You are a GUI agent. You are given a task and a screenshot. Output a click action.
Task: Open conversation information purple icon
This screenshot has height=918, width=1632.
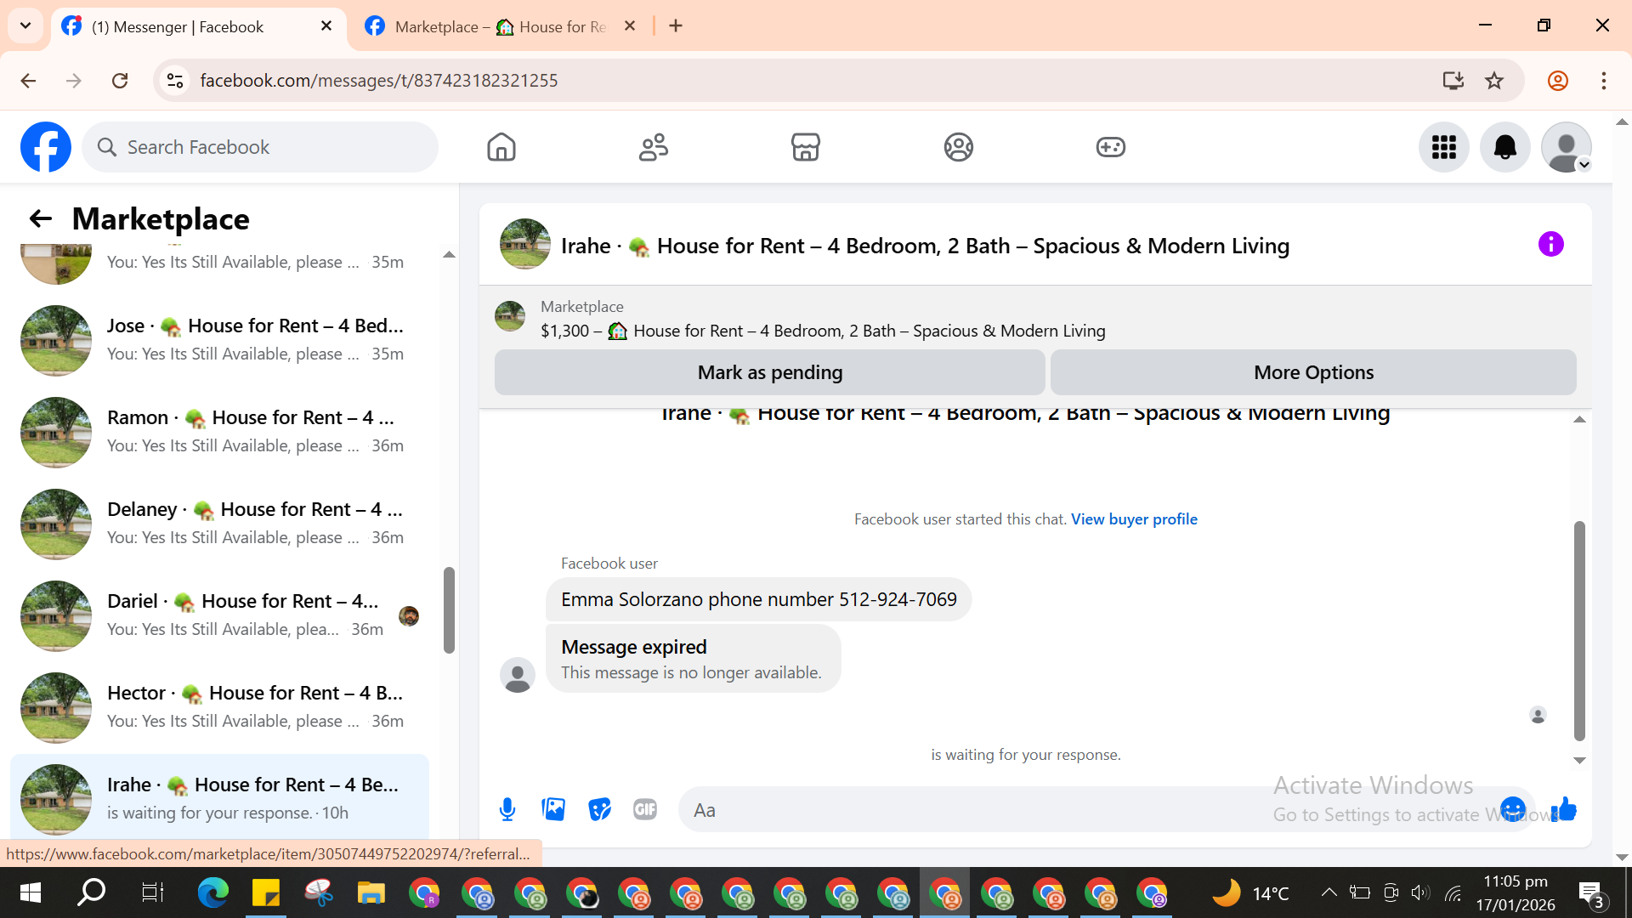tap(1550, 245)
